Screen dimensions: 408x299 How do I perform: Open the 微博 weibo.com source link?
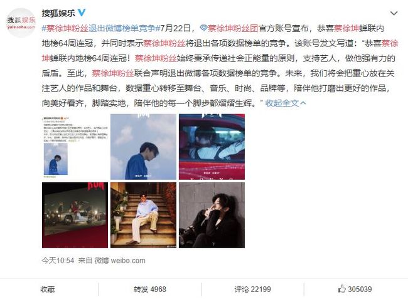pos(120,260)
